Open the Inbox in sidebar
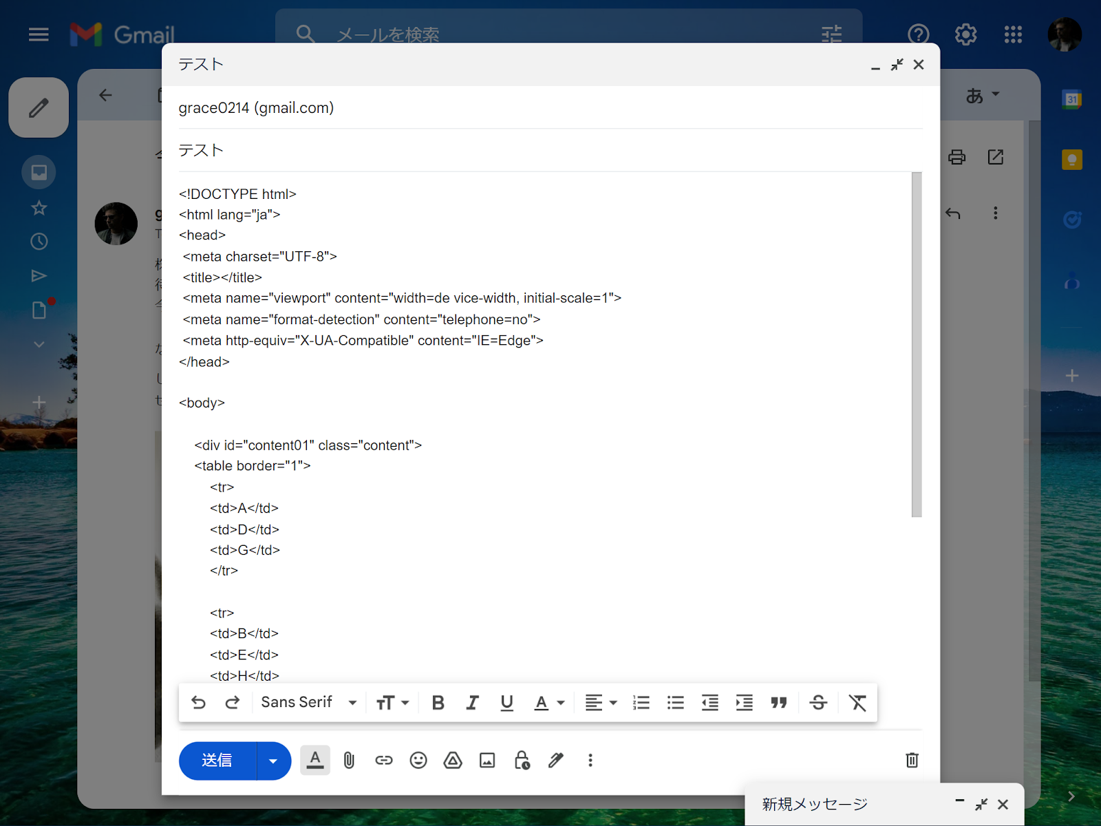The height and width of the screenshot is (826, 1101). tap(39, 172)
